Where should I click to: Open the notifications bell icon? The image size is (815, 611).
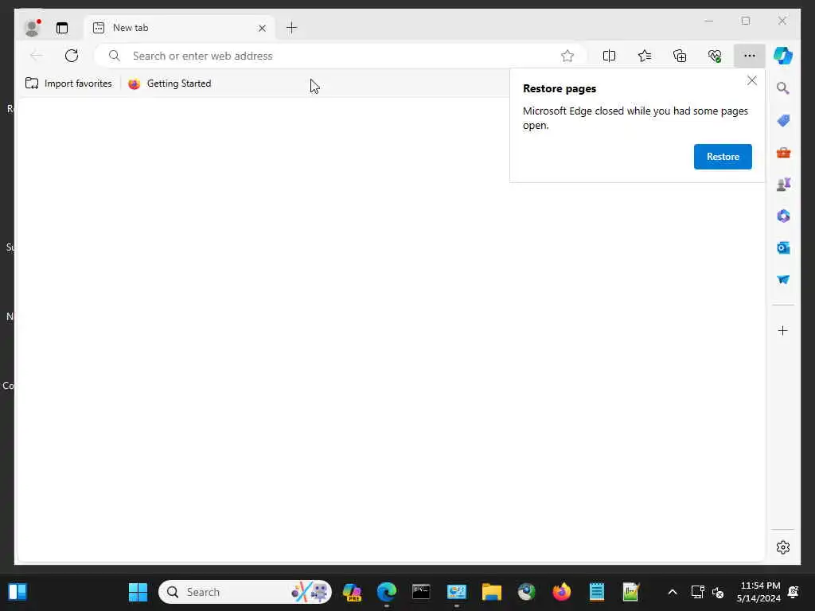point(794,592)
